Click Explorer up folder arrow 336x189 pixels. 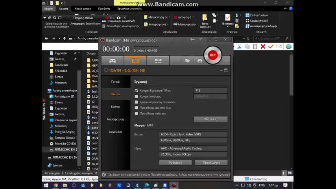point(65,39)
